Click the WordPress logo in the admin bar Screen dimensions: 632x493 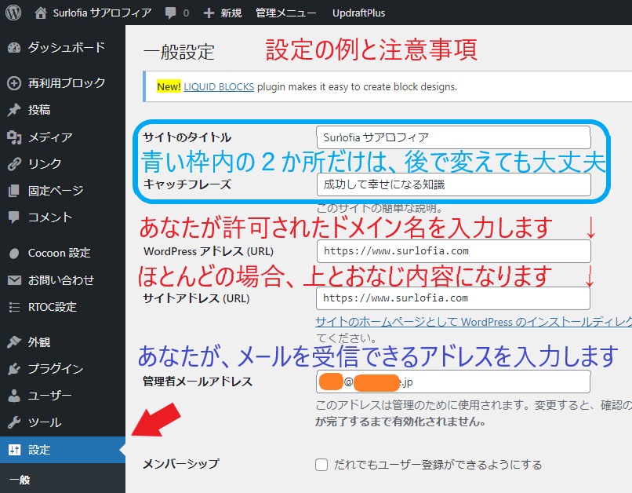click(x=12, y=12)
